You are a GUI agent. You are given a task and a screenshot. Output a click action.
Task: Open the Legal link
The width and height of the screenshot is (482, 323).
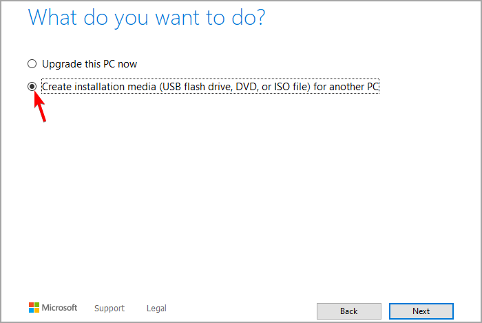click(x=156, y=309)
